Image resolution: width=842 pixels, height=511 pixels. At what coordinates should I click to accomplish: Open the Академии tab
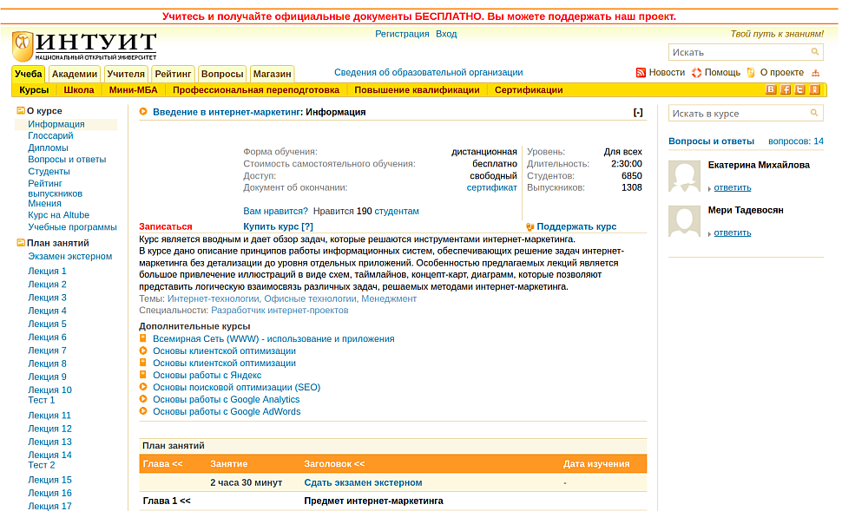coord(75,74)
